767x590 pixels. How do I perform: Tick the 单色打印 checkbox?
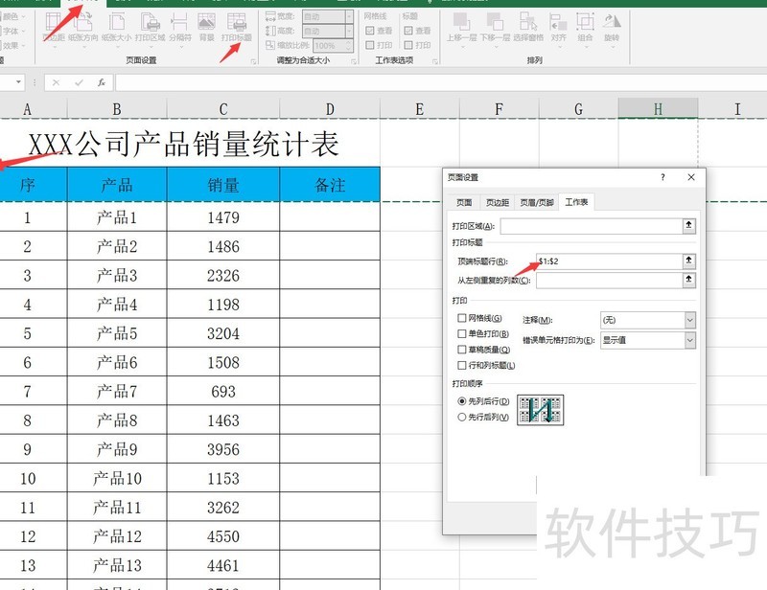[462, 333]
